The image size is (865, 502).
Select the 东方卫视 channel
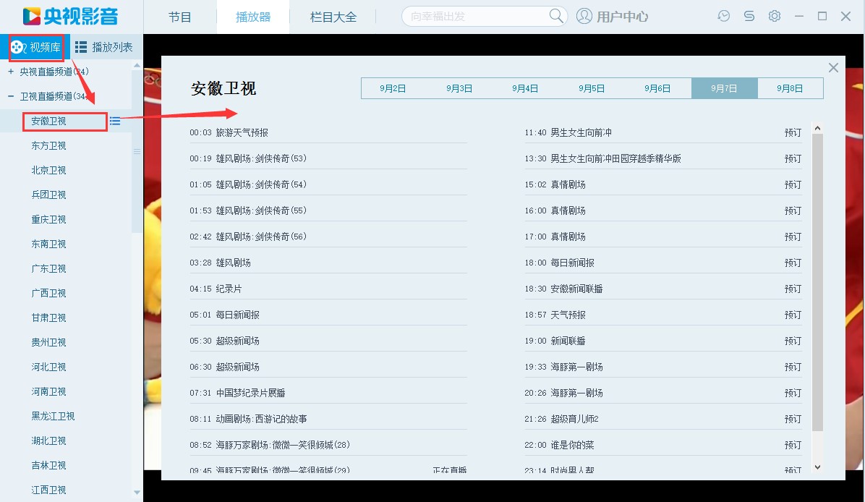point(49,145)
